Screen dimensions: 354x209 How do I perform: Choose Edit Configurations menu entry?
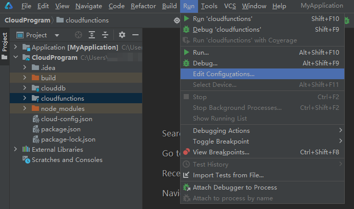(x=224, y=74)
